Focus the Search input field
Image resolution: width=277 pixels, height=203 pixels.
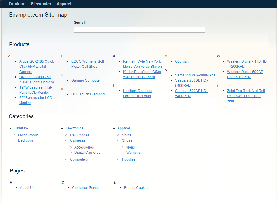[x=140, y=29]
